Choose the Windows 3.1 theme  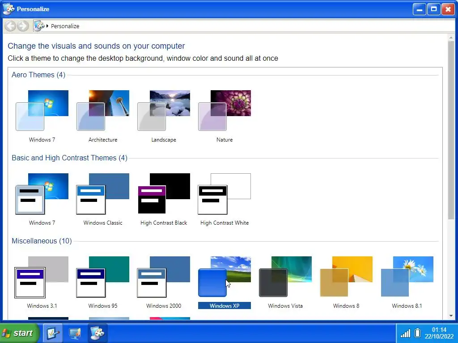coord(42,282)
